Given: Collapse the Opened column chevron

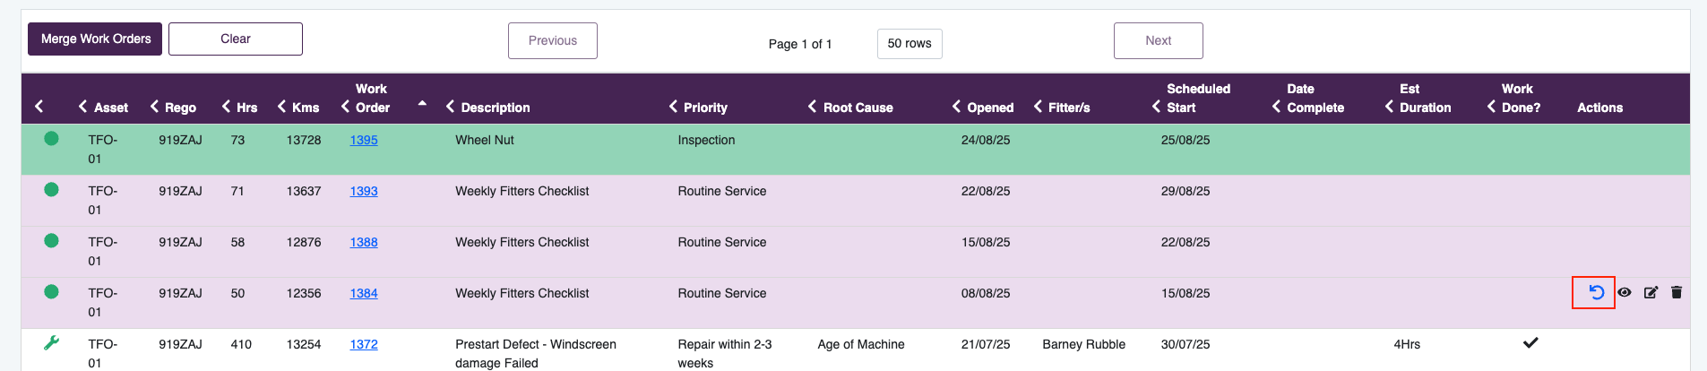Looking at the screenshot, I should click(956, 107).
